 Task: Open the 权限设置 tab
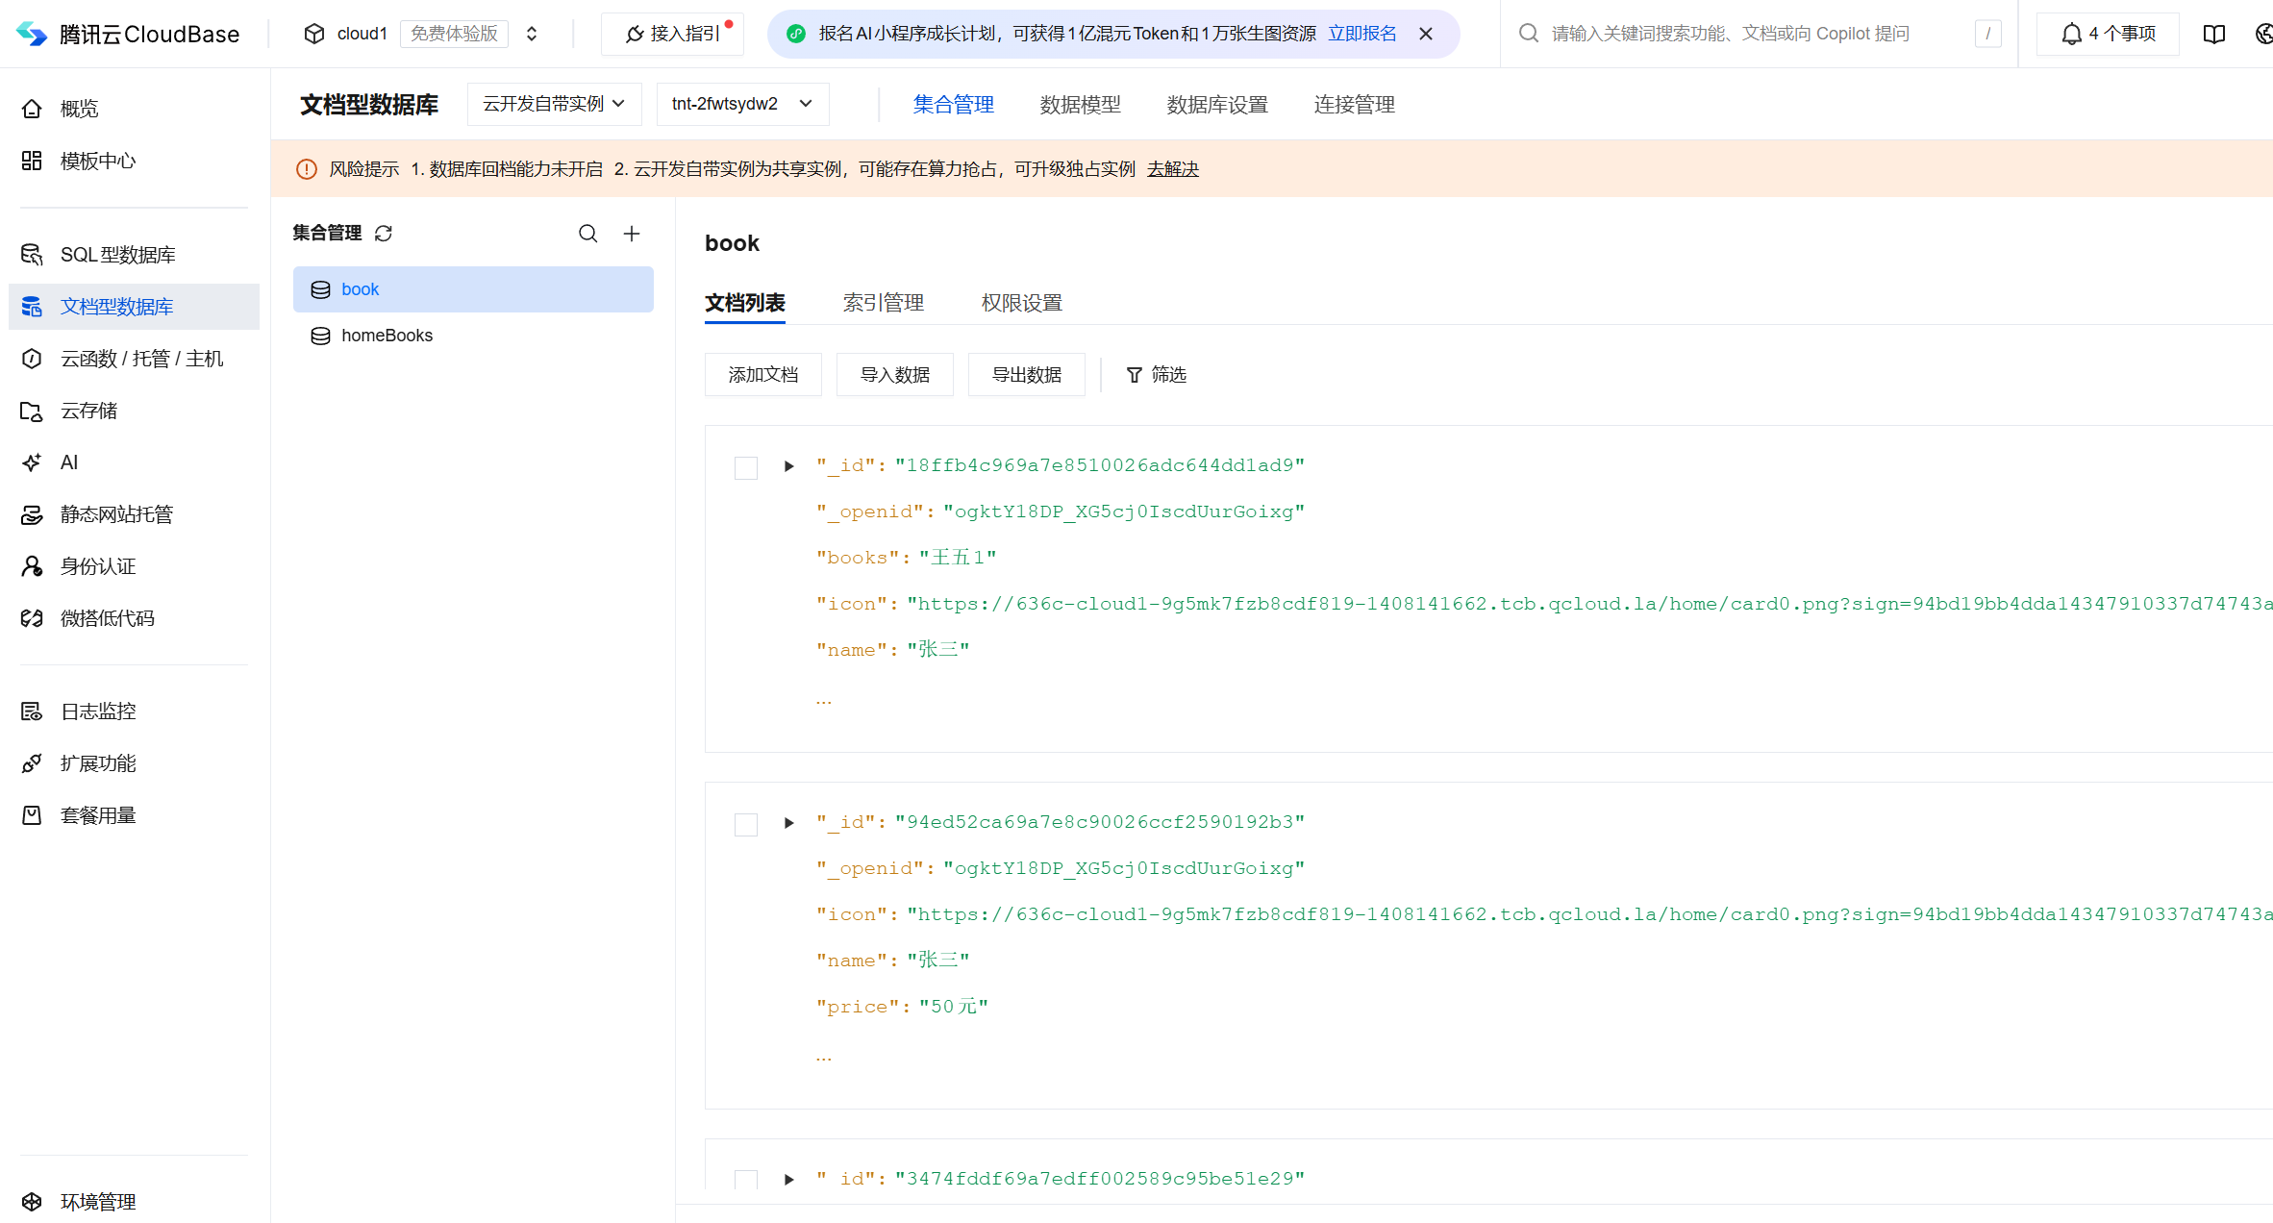click(x=1022, y=303)
